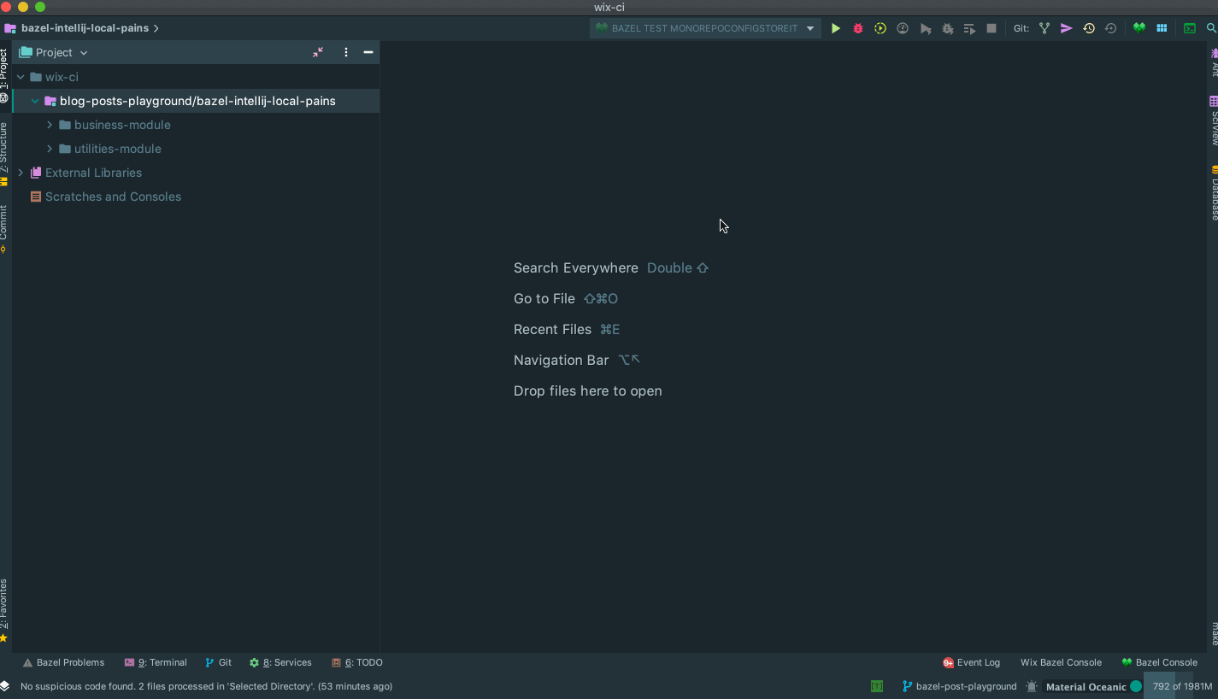Viewport: 1218px width, 699px height.
Task: Open the Project tool window tab
Action: [x=5, y=76]
